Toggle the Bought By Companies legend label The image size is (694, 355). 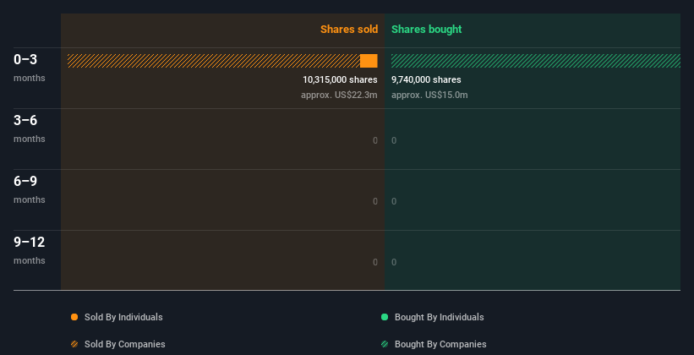tap(440, 344)
